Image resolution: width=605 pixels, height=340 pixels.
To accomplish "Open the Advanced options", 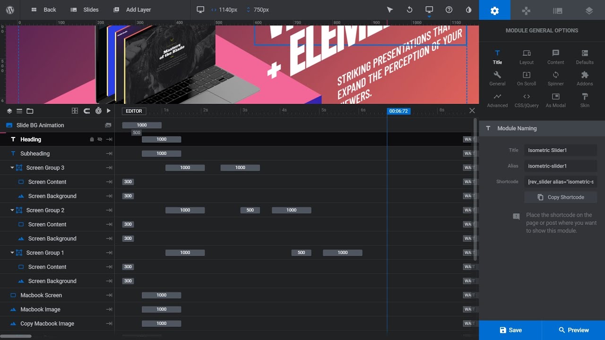I will click(x=497, y=100).
